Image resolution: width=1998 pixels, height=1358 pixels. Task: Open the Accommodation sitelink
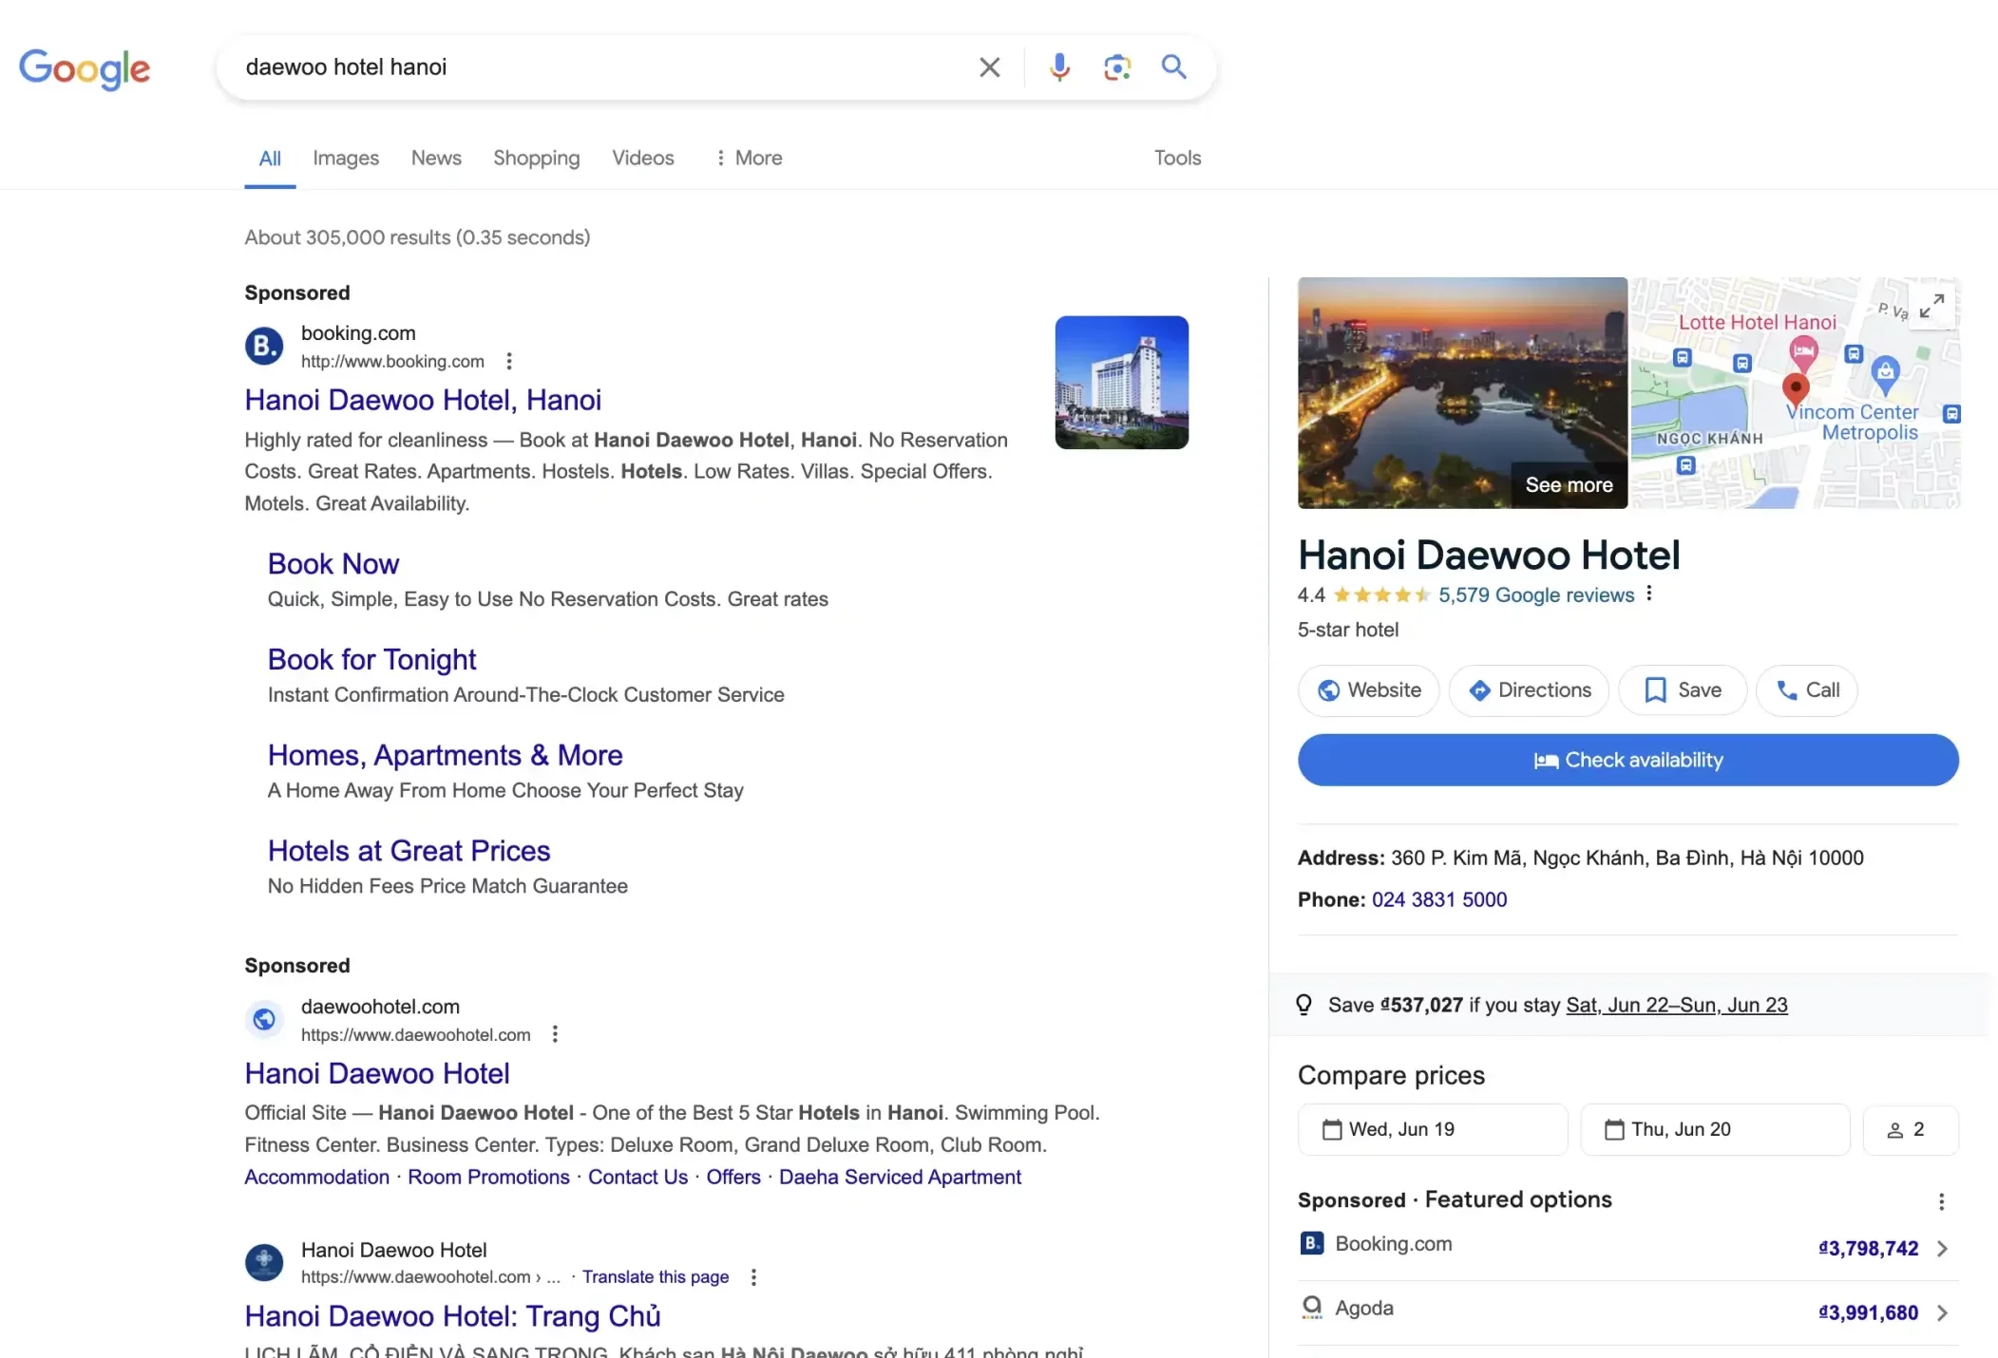click(x=316, y=1177)
